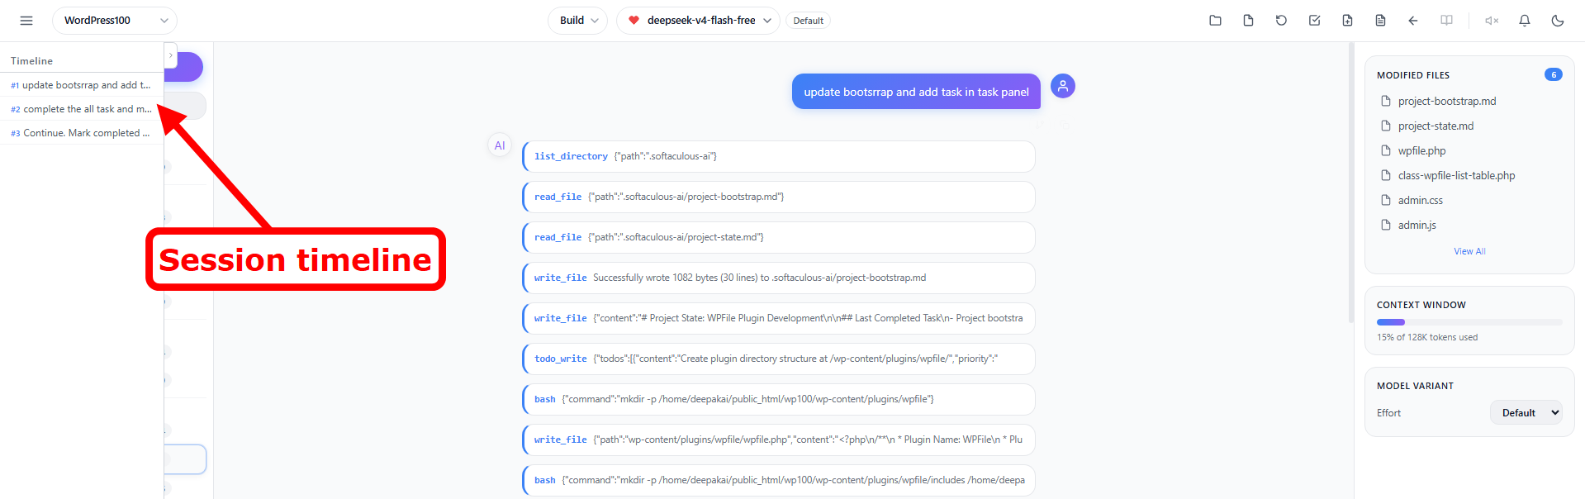This screenshot has width=1585, height=499.
Task: Open the tasks checkmark icon
Action: [x=1314, y=21]
